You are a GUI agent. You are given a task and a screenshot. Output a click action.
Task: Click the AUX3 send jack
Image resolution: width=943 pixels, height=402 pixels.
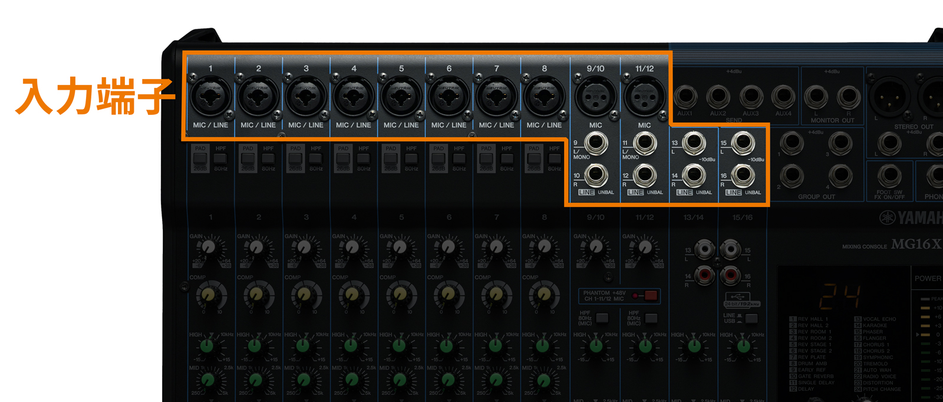click(x=751, y=97)
